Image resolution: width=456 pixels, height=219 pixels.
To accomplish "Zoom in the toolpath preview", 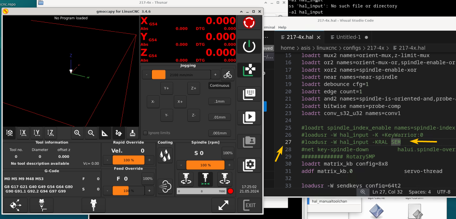I will [77, 133].
